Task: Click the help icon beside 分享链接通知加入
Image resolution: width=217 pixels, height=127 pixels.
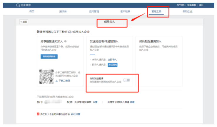Action: pyautogui.click(x=66, y=41)
